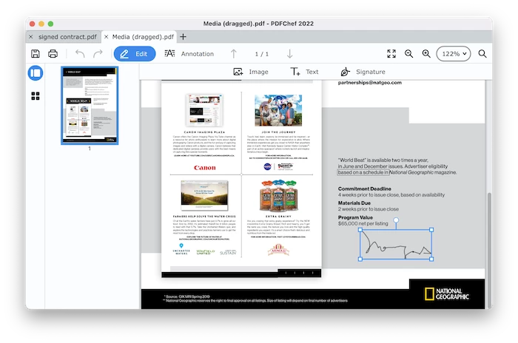Open search with the magnifier icon
The height and width of the screenshot is (343, 518).
[482, 53]
